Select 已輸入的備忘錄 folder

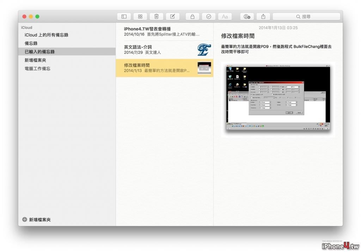(x=67, y=52)
